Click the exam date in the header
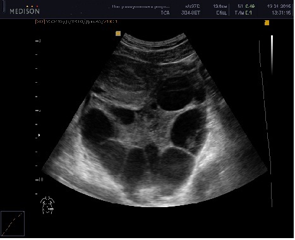The image size is (295, 240). (x=279, y=6)
